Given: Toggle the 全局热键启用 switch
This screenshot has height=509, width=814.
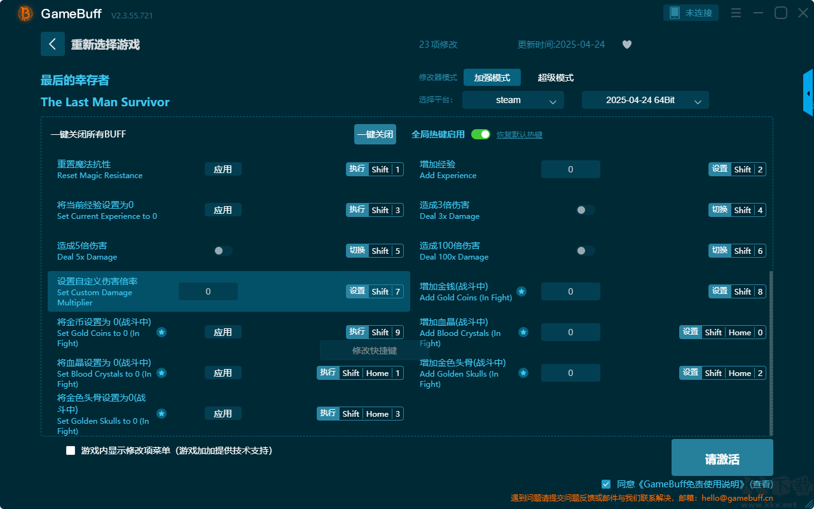Looking at the screenshot, I should 481,134.
